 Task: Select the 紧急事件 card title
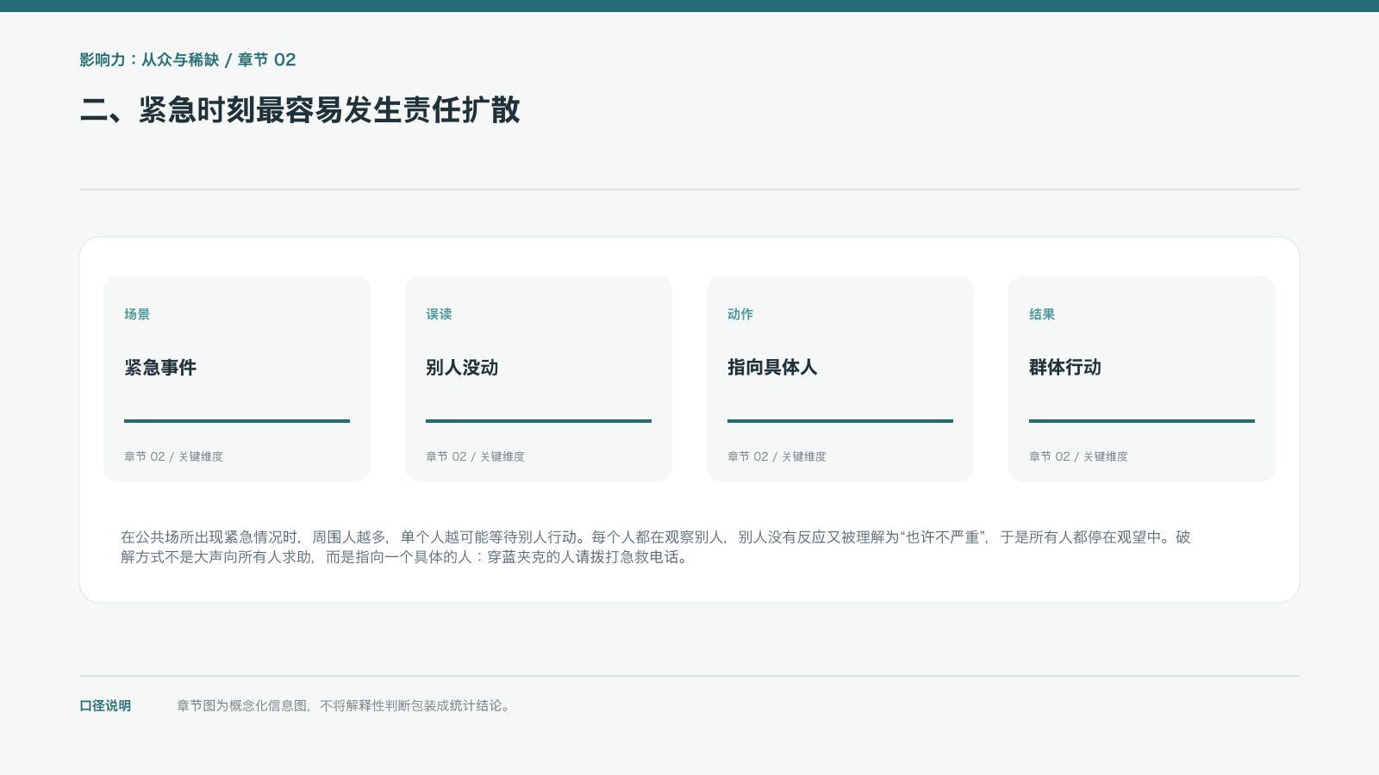pos(160,368)
